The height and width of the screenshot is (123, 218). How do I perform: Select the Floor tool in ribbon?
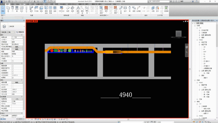[41, 9]
